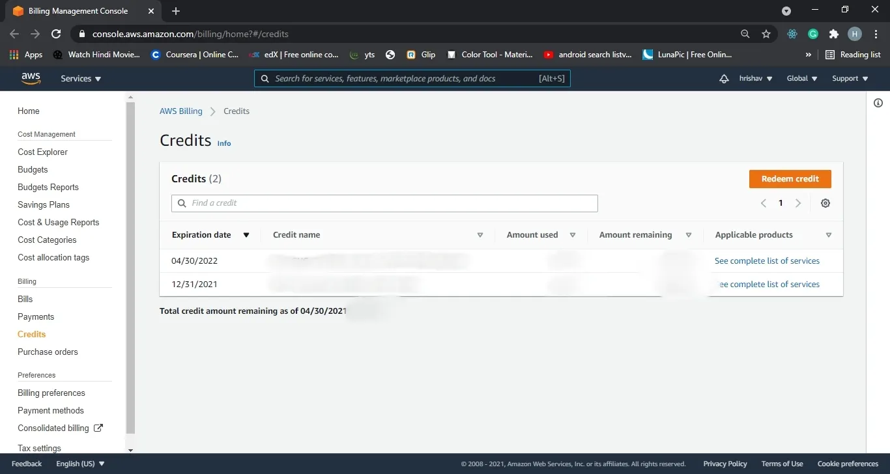Select the Billing Management Console tab
This screenshot has height=474, width=890.
tap(78, 10)
